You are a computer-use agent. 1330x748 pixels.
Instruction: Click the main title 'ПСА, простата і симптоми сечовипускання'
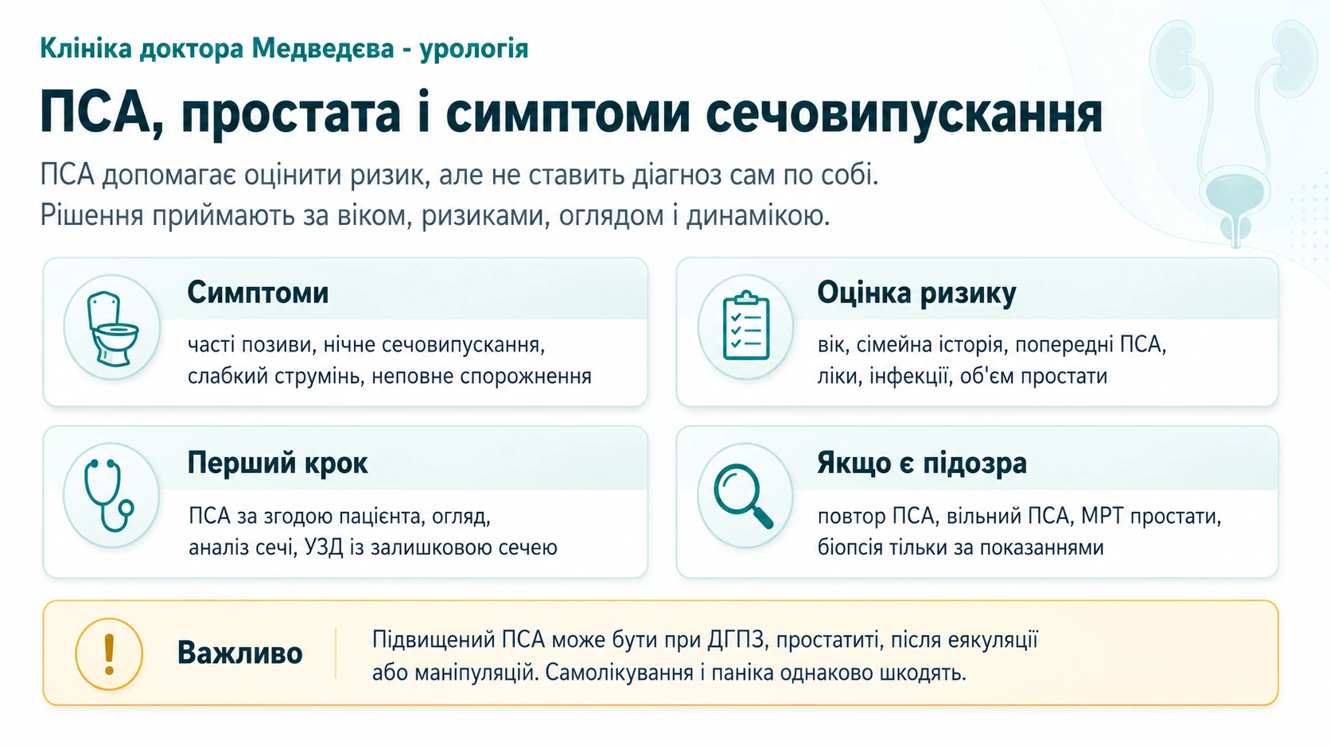pos(571,113)
